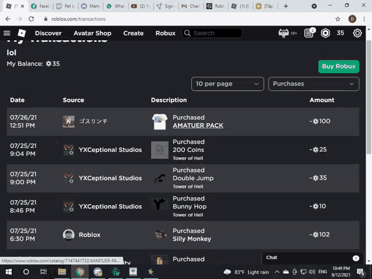Click the address bar URL roblox.com/transactions

click(x=78, y=19)
